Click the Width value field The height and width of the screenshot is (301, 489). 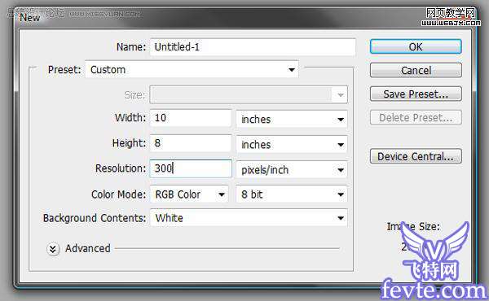[x=191, y=118]
